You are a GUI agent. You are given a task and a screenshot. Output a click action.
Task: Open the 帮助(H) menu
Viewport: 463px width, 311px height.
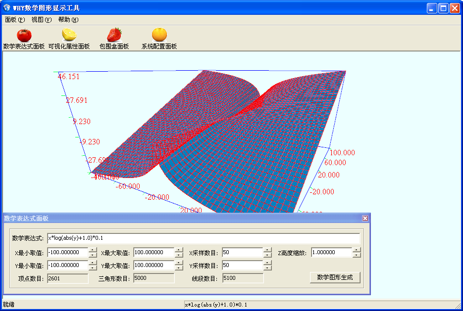point(68,20)
